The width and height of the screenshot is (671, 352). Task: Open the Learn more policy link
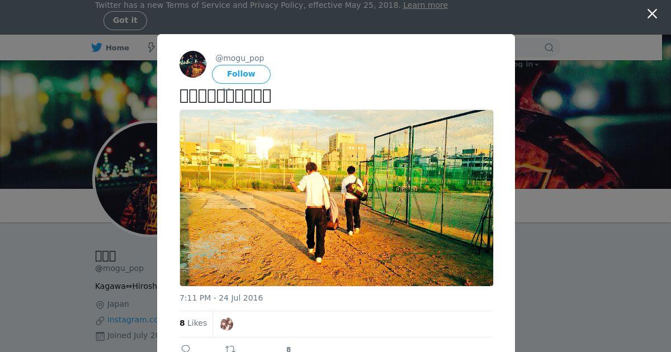click(426, 5)
